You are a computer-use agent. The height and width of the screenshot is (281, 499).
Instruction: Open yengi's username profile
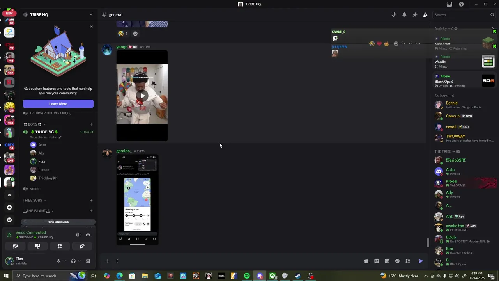[x=121, y=47]
